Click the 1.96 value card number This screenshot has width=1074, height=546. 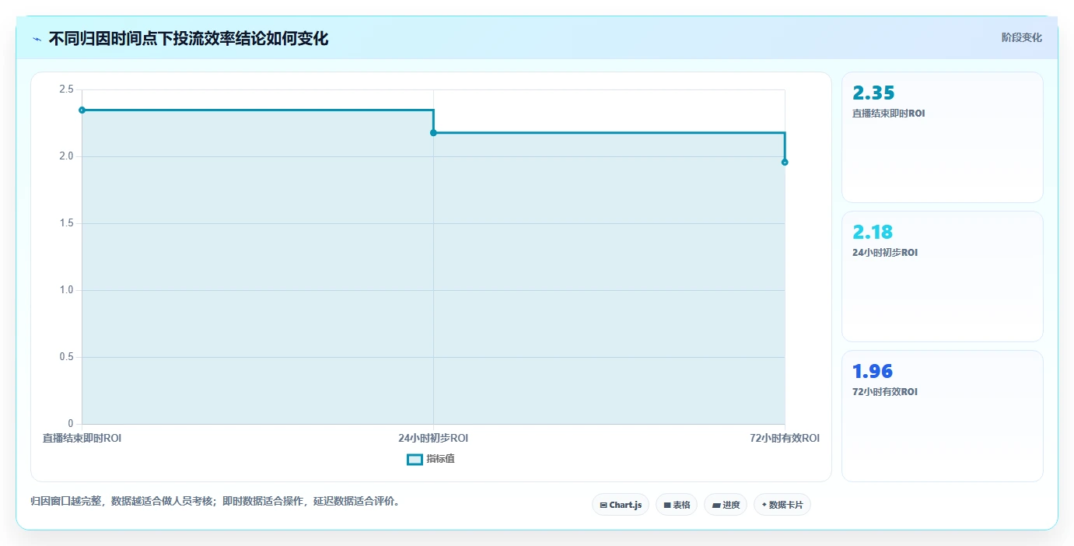click(873, 371)
